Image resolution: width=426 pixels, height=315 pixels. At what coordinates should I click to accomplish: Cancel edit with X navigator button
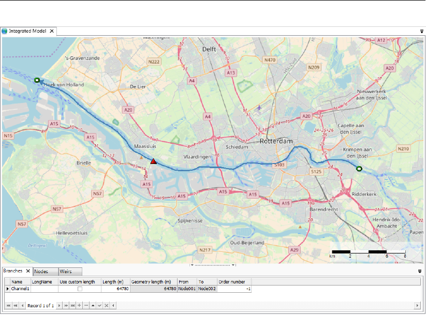[x=107, y=306]
